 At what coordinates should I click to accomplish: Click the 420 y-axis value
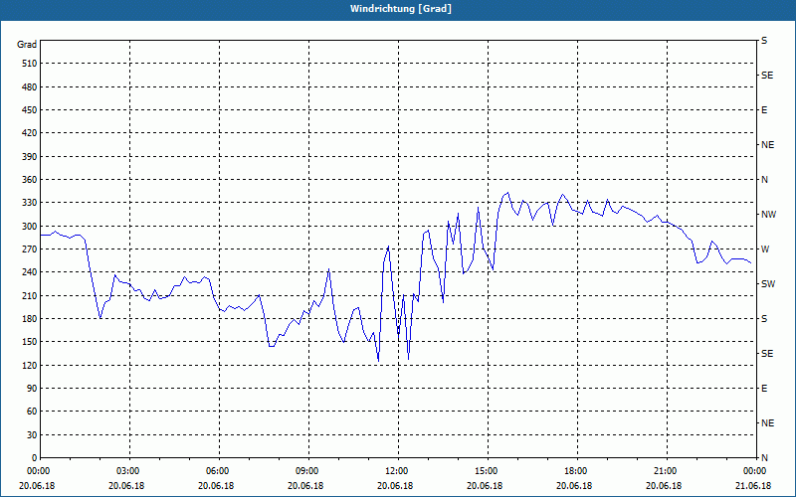click(30, 133)
